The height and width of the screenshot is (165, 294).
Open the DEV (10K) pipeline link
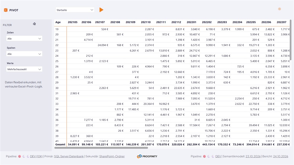(x=36, y=156)
